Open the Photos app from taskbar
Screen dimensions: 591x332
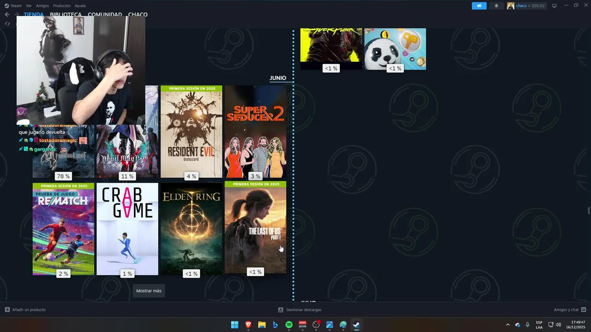click(x=330, y=325)
